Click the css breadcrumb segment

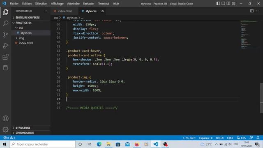click(56, 18)
